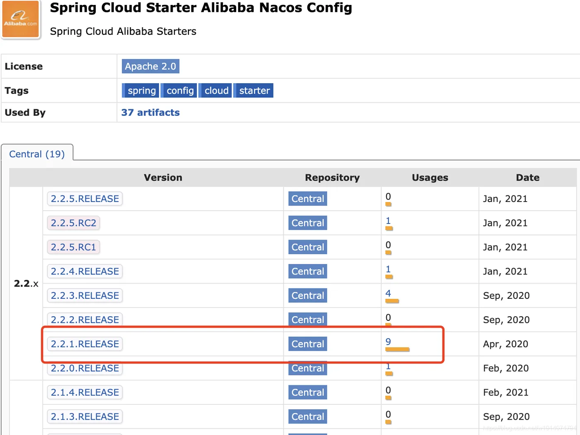The width and height of the screenshot is (580, 435).
Task: Open the 37 artifacts link
Action: pyautogui.click(x=150, y=113)
